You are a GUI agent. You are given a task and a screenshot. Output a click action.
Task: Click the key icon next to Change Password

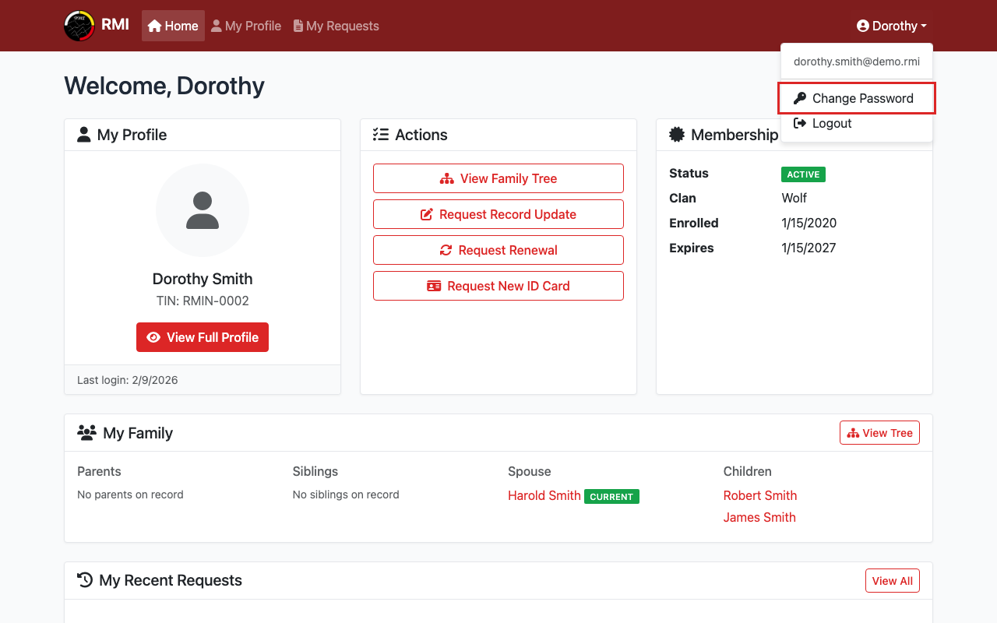tap(799, 98)
